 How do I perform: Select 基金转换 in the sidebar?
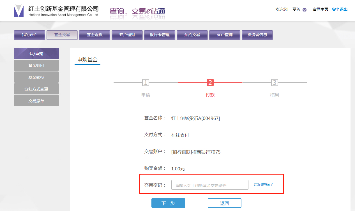point(36,77)
